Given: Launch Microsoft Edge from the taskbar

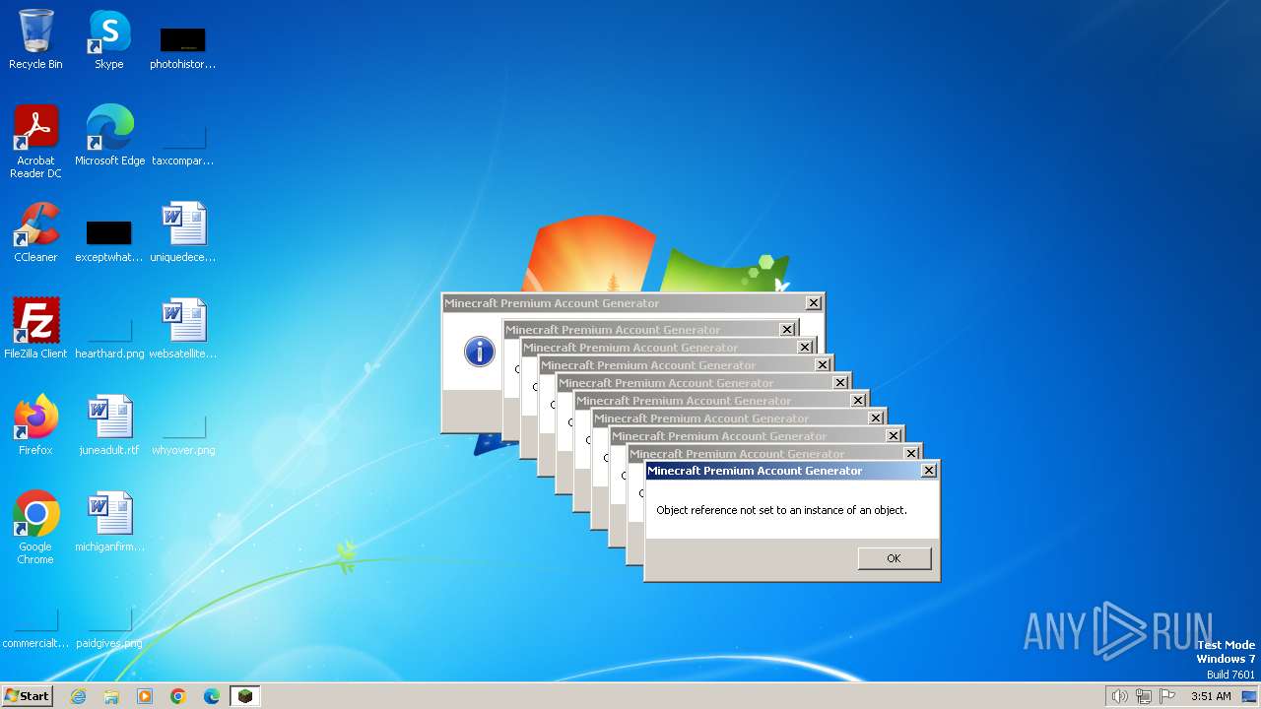Looking at the screenshot, I should point(212,696).
